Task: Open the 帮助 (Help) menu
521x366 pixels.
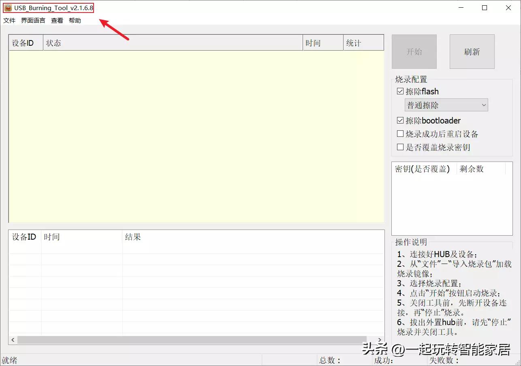Action: click(75, 20)
